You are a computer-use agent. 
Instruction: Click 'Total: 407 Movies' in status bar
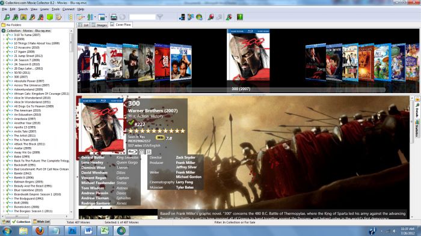[x=78, y=222]
